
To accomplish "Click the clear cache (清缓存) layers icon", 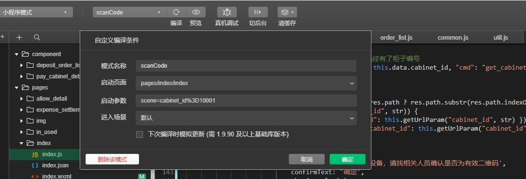I will click(x=285, y=13).
